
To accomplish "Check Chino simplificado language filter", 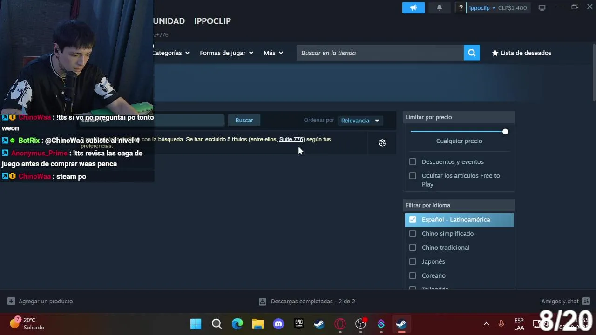I will point(413,234).
